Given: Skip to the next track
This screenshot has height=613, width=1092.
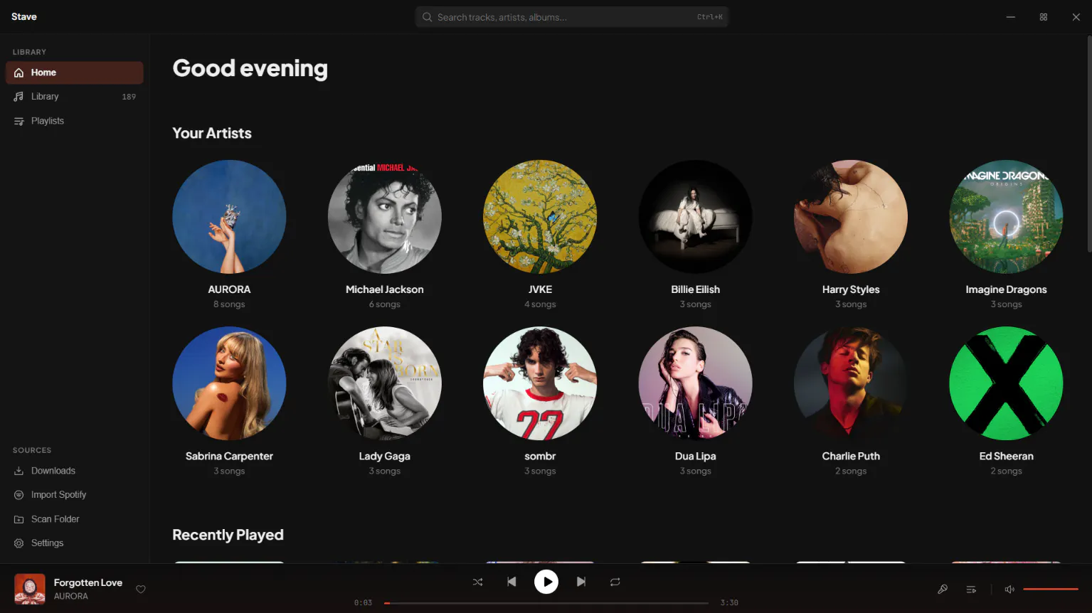Looking at the screenshot, I should tap(581, 582).
